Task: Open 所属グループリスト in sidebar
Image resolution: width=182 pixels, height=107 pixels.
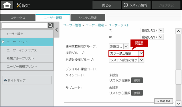Action: click(27, 58)
